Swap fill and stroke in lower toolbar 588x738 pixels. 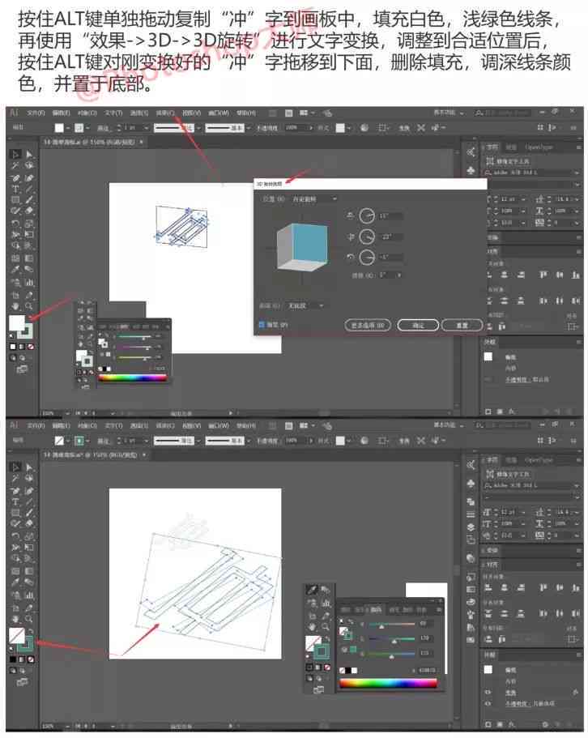pyautogui.click(x=31, y=631)
